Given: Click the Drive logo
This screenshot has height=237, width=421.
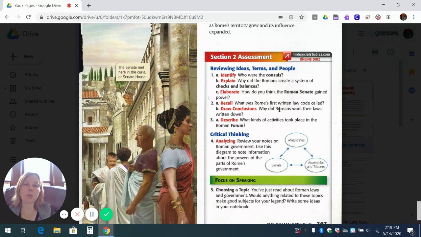Looking at the screenshot, I should click(23, 34).
